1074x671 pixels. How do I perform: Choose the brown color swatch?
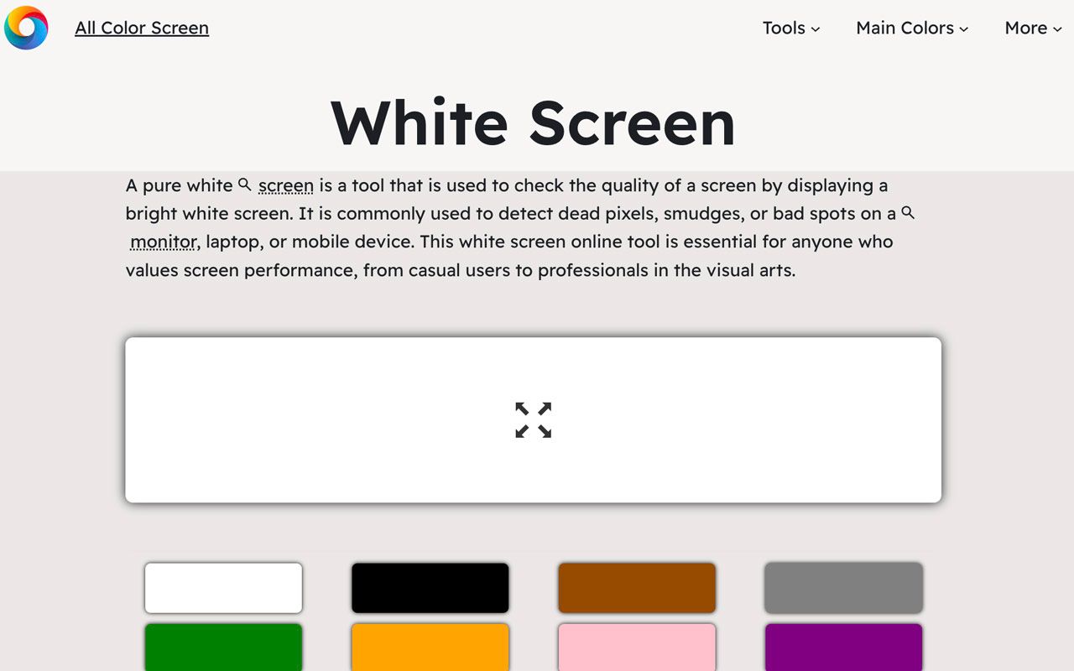pos(636,587)
